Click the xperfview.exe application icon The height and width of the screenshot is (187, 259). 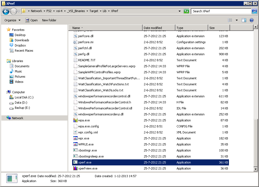[x=75, y=168]
